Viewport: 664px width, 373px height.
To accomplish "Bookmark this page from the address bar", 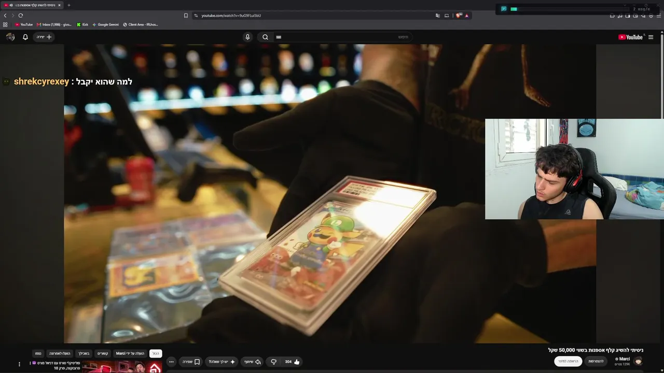I will (186, 16).
